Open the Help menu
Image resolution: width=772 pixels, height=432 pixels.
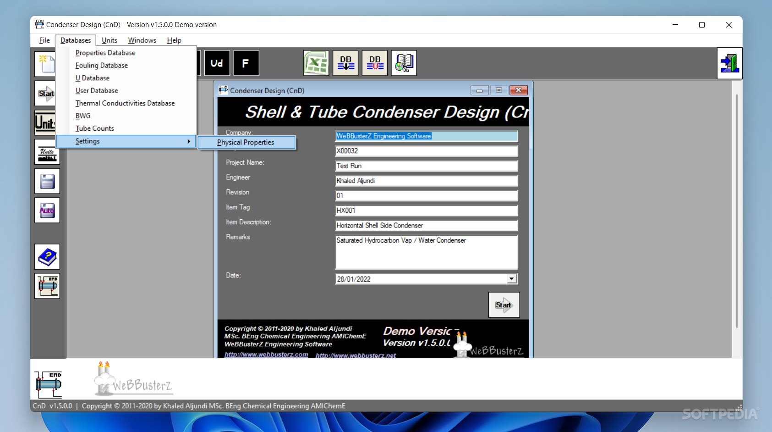click(174, 40)
